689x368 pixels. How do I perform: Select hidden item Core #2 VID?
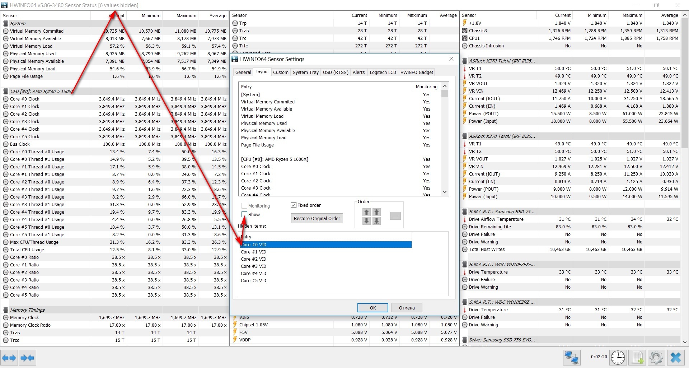(326, 259)
